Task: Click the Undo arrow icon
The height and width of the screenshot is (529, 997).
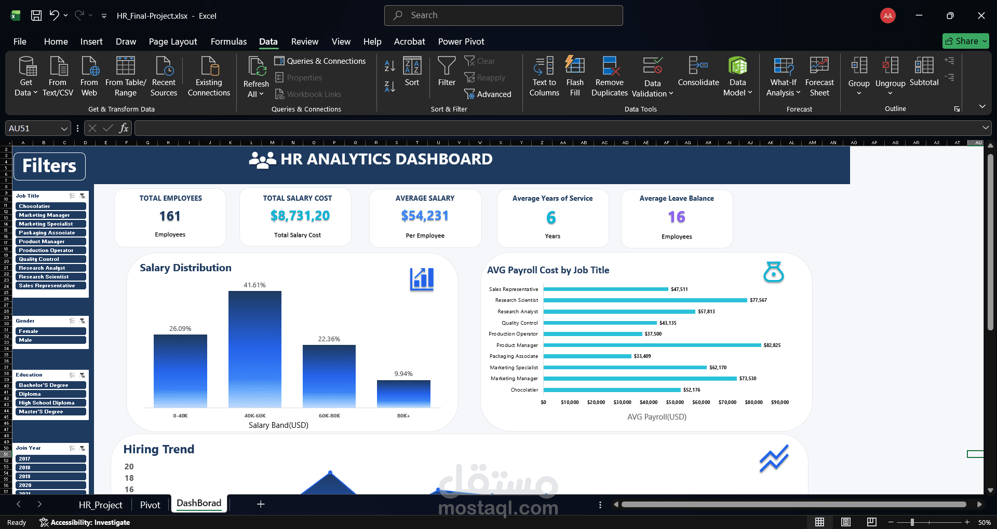Action: [x=54, y=15]
